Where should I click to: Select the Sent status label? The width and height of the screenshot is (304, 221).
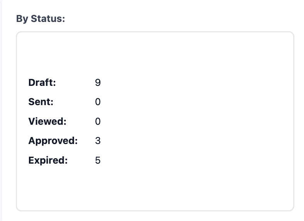point(41,102)
